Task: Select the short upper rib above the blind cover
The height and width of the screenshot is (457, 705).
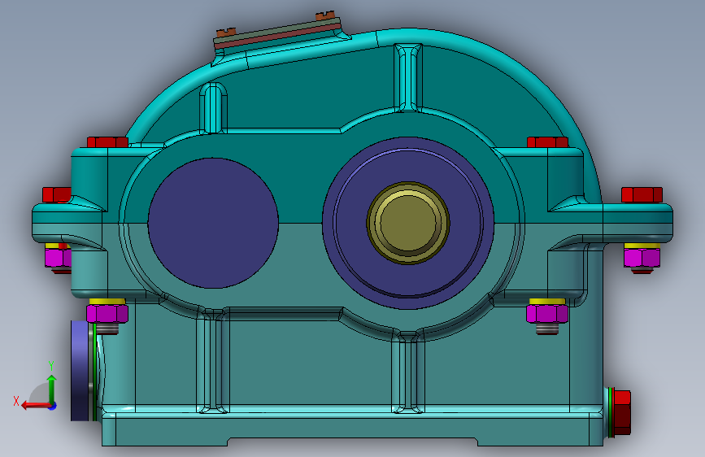Action: [213, 108]
